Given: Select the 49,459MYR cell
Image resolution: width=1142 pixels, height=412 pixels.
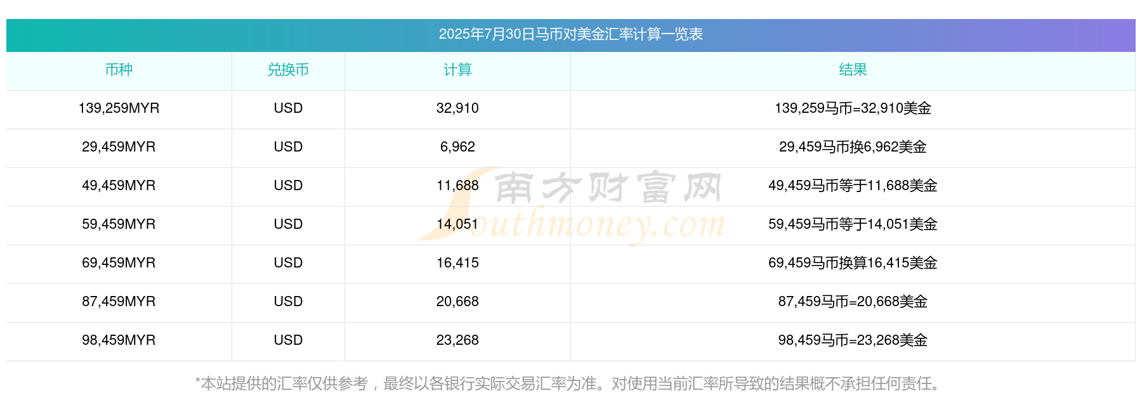Looking at the screenshot, I should [119, 186].
